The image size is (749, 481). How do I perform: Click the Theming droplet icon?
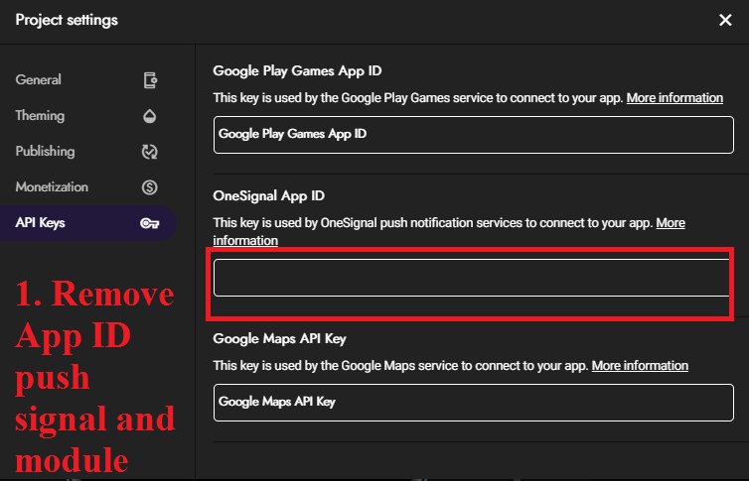(150, 116)
